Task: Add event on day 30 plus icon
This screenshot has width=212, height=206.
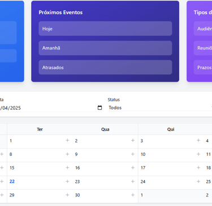Action: coord(133,195)
